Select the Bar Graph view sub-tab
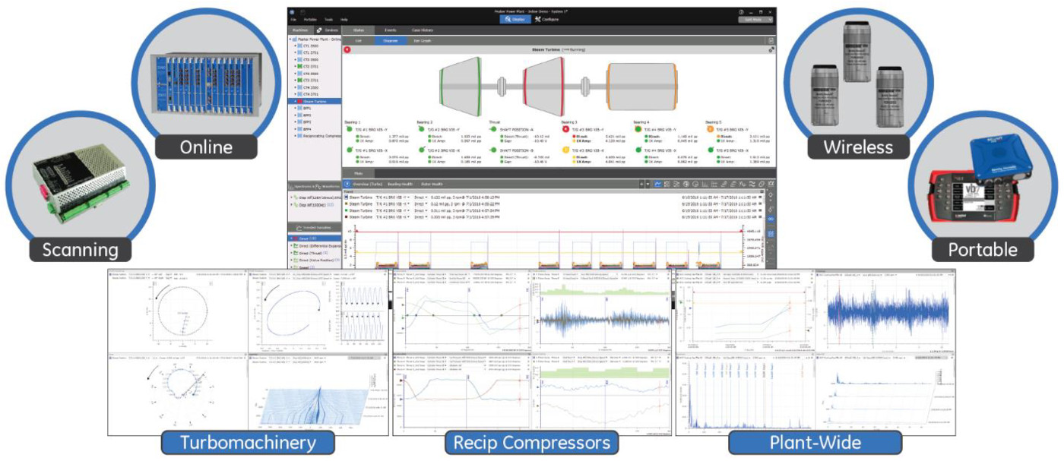1064x461 pixels. click(422, 41)
